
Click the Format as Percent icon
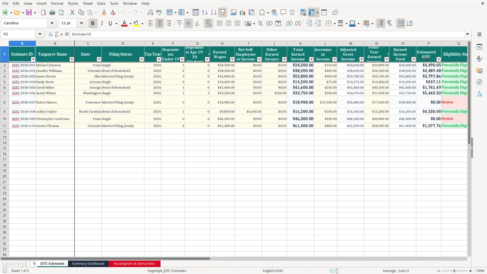260,24
